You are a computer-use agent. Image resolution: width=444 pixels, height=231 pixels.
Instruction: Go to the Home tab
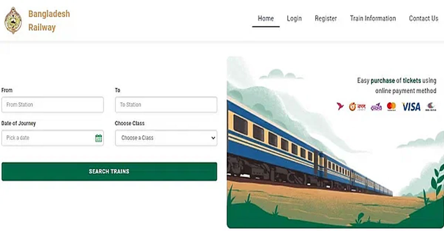click(x=266, y=18)
